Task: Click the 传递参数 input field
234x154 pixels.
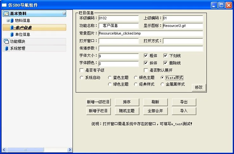Action: point(151,48)
